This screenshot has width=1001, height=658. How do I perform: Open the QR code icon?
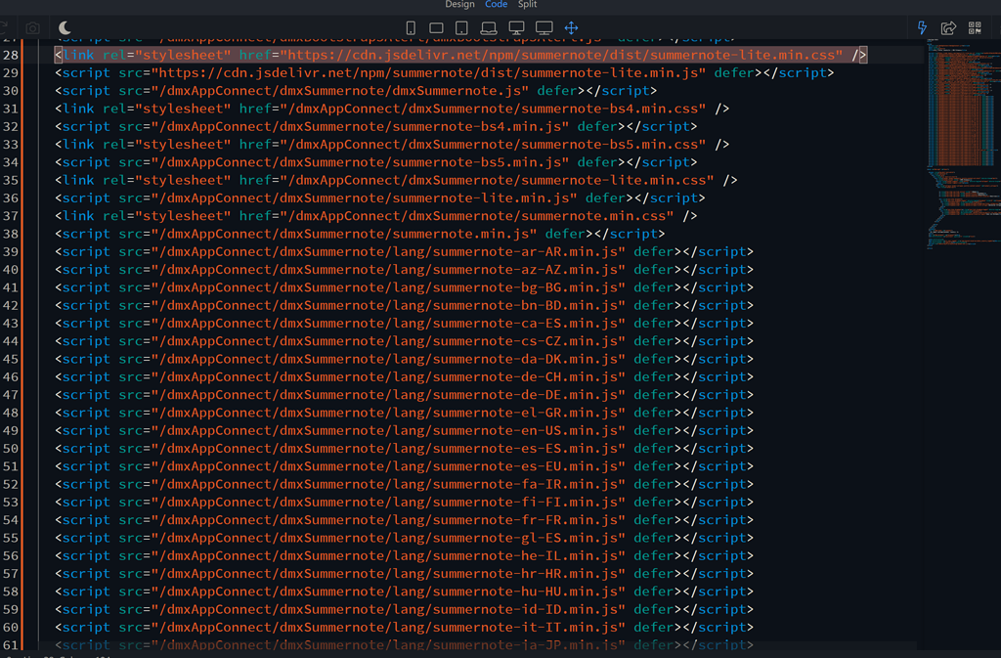[x=975, y=28]
